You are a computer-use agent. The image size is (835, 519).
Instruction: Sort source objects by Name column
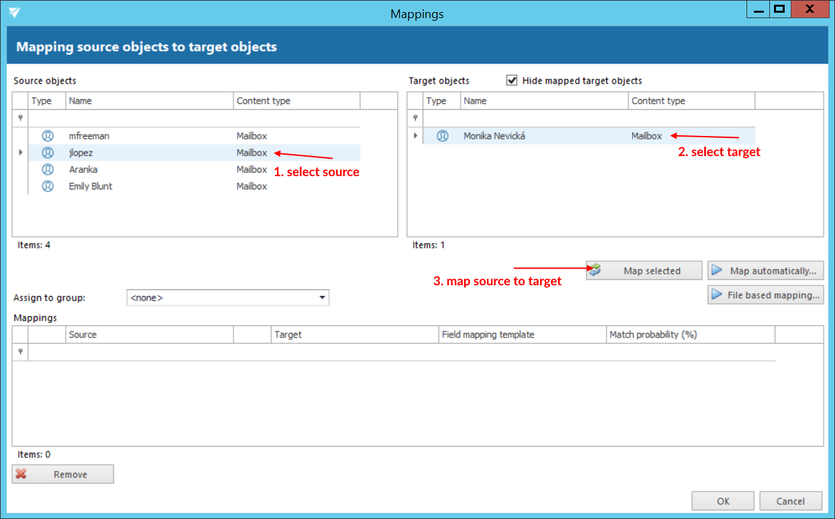click(x=149, y=100)
